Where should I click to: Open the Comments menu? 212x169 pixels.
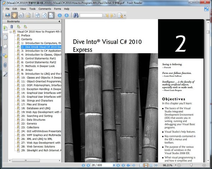pos(45,8)
